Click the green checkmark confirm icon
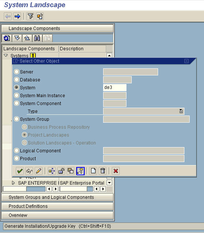The width and height of the screenshot is (204, 233). point(20,171)
